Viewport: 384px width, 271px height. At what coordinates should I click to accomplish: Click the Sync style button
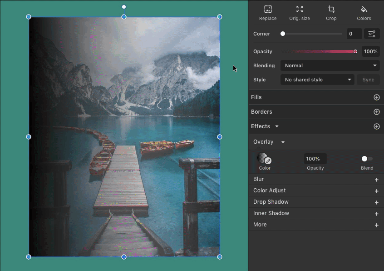[x=368, y=80]
